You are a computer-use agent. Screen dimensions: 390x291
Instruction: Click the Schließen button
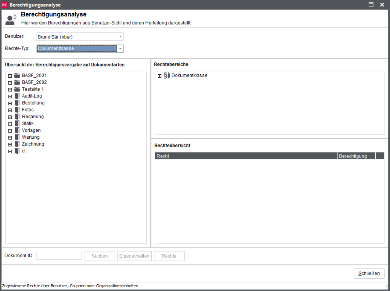tap(369, 273)
